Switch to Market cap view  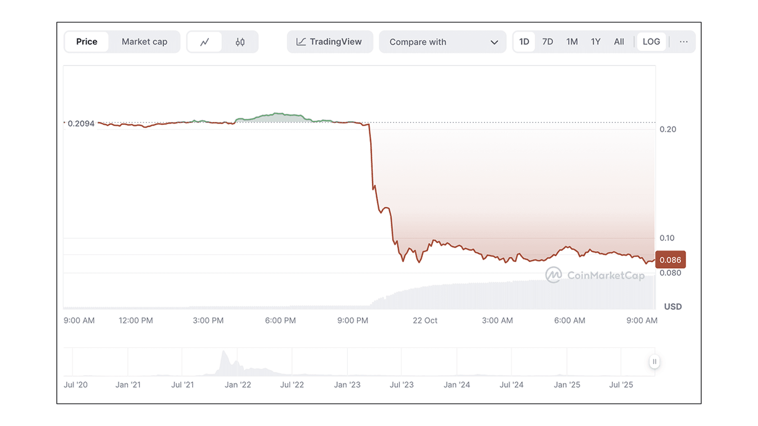[x=144, y=42]
